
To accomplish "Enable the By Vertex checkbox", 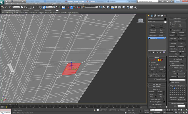I will [x=149, y=63].
